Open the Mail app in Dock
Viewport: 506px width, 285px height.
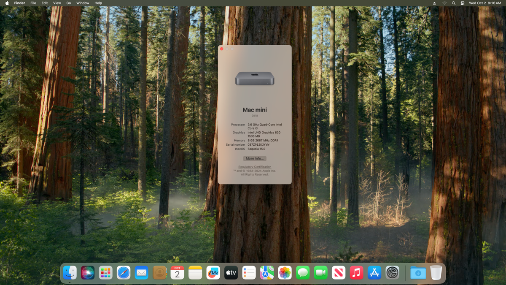click(x=141, y=273)
